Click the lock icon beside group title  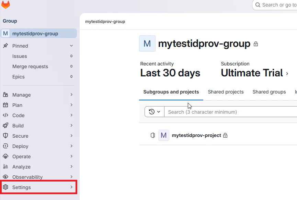[x=256, y=44]
